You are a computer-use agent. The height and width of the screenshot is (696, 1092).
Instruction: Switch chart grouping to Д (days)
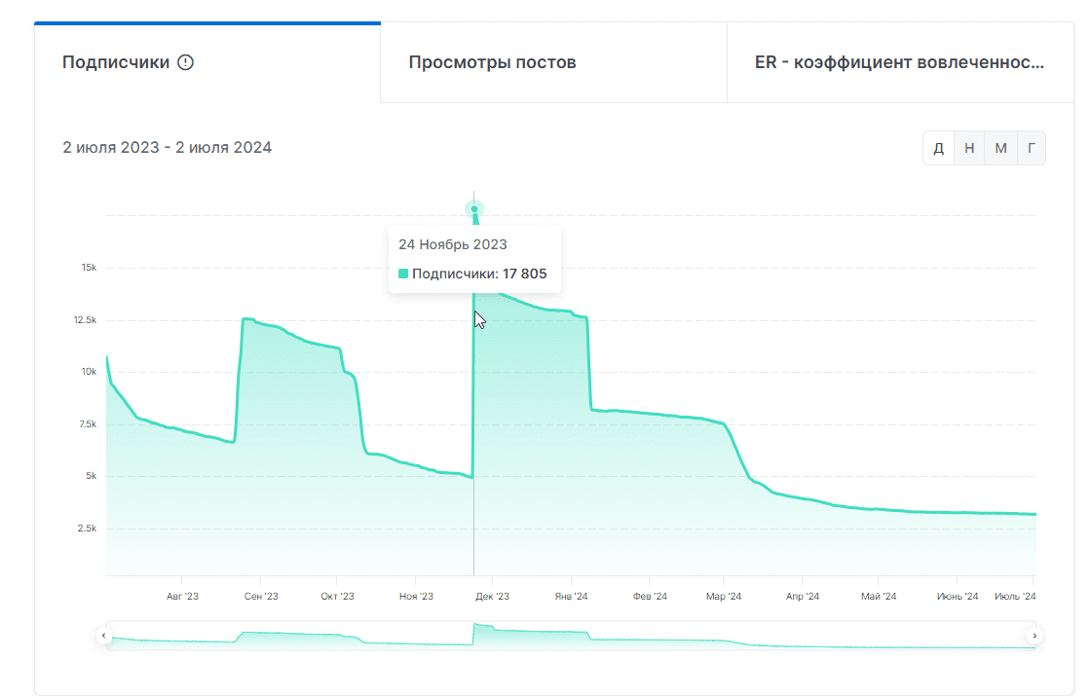(x=938, y=148)
